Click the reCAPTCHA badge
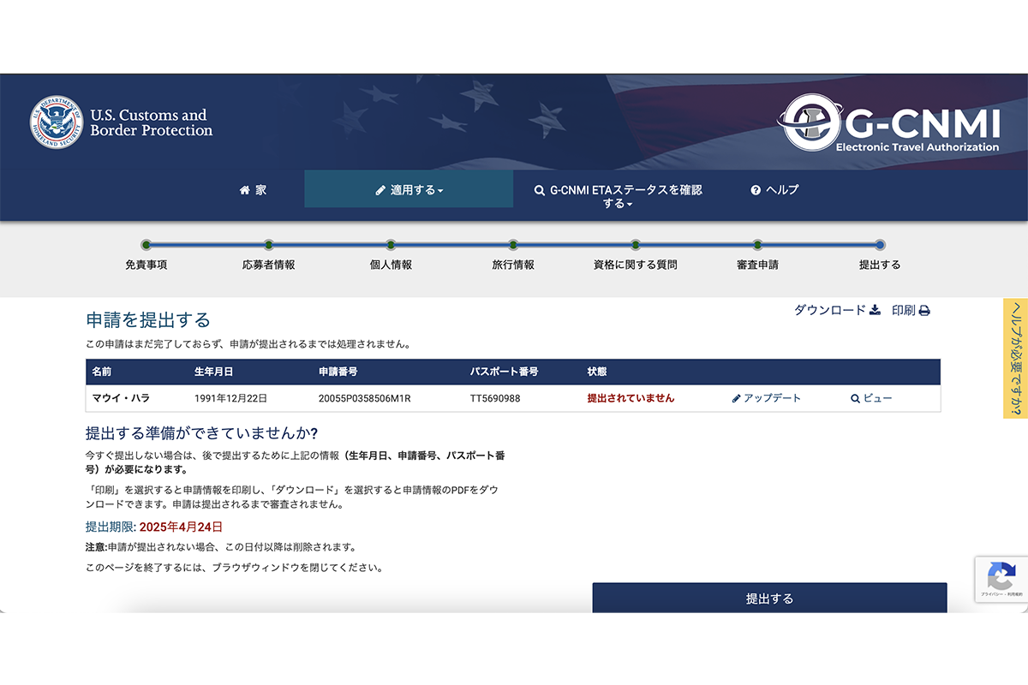Viewport: 1028px width, 685px height. pyautogui.click(x=1001, y=579)
